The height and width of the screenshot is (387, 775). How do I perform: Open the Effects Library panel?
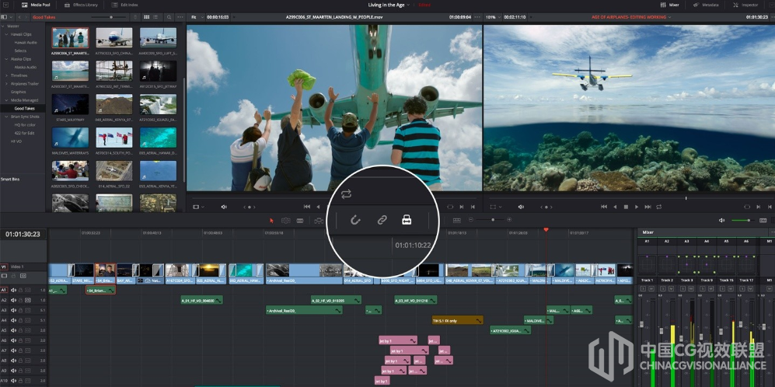tap(82, 5)
